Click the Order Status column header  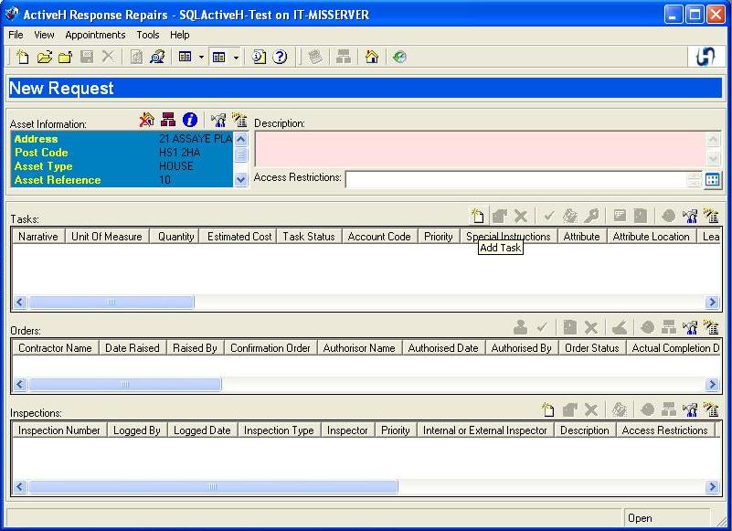coord(592,348)
